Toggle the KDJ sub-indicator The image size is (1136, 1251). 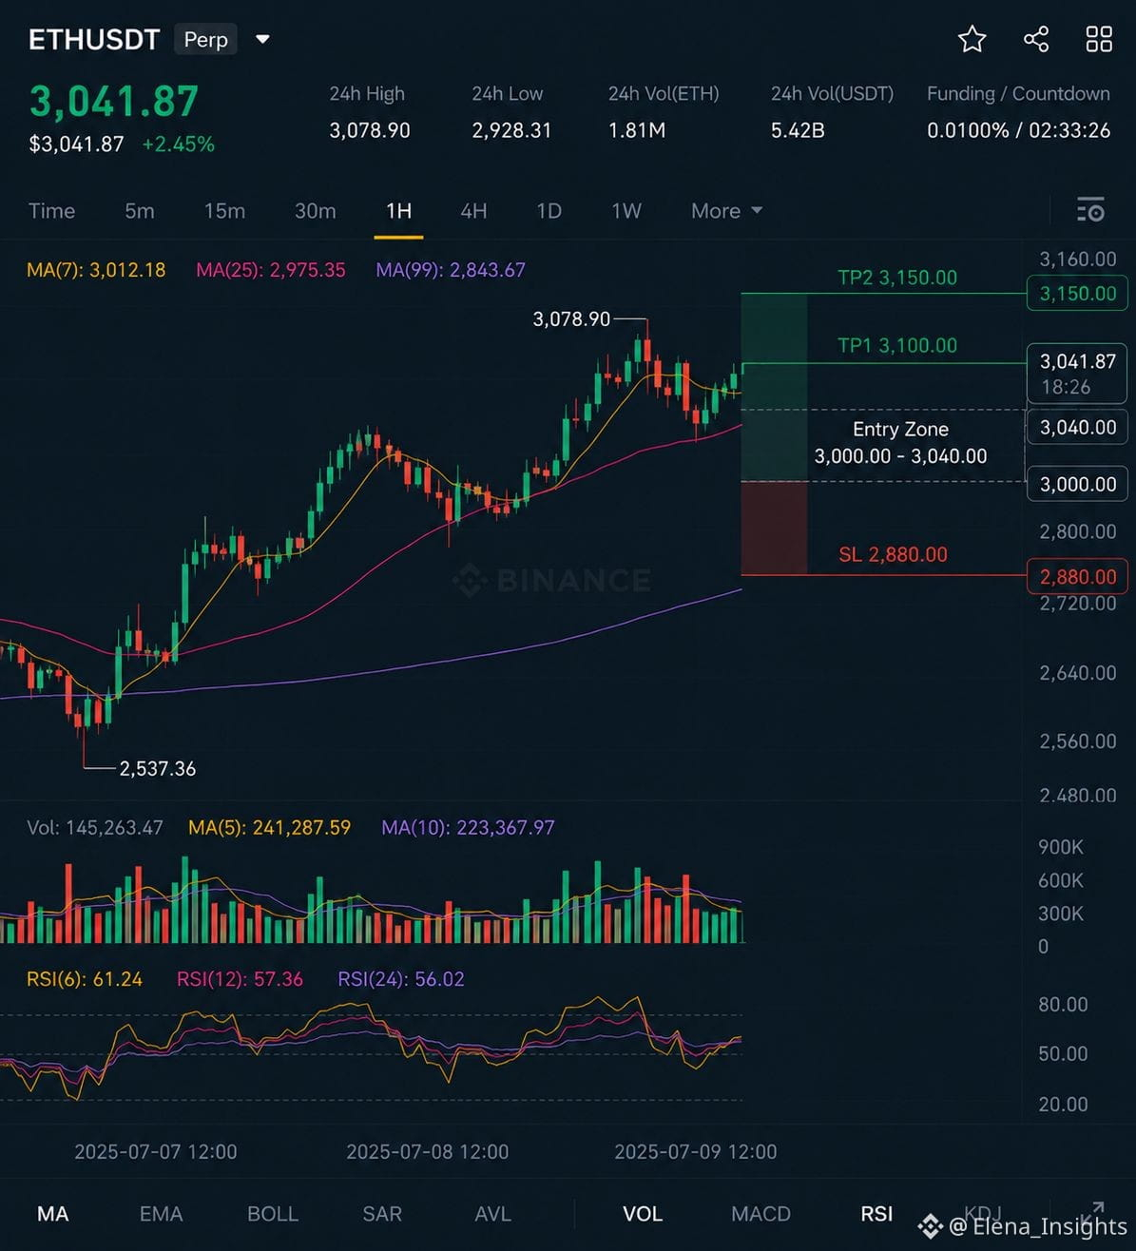[983, 1212]
